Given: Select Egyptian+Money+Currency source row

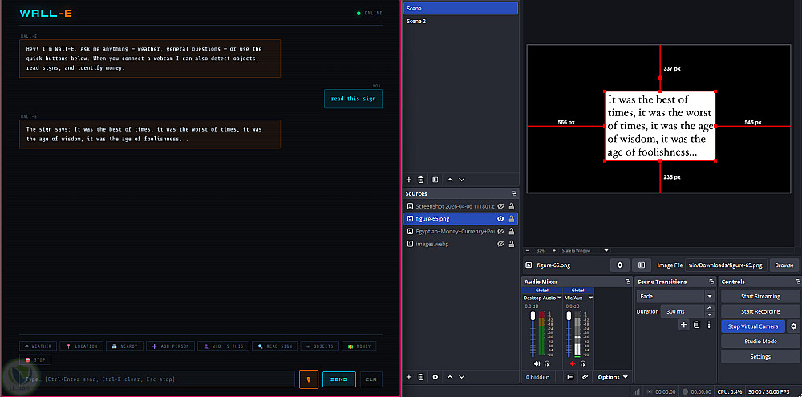Looking at the screenshot, I should tap(460, 231).
